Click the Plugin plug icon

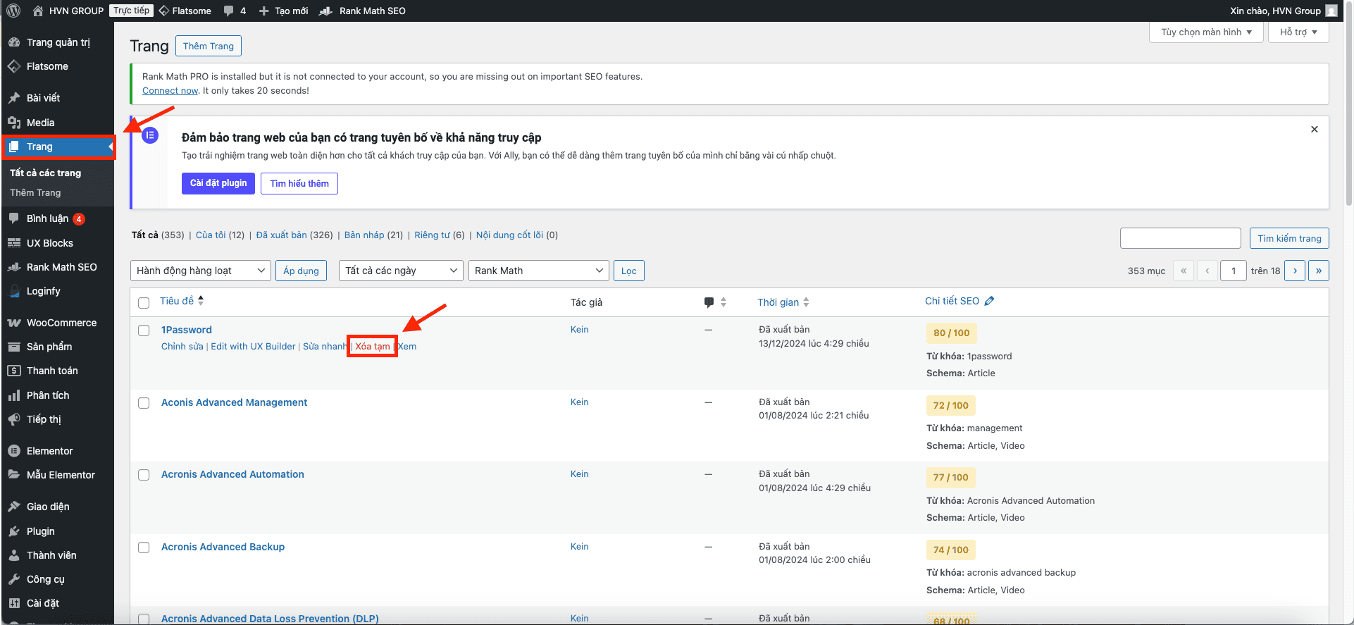tap(14, 531)
